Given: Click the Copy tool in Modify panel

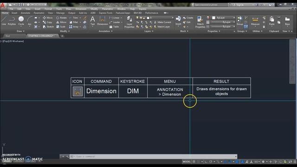Looking at the screenshot, I should (x=47, y=22).
